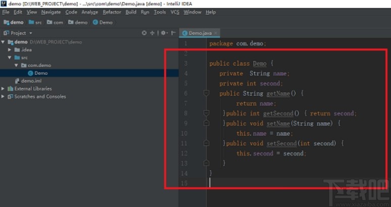The image size is (391, 207).
Task: Select External Libraries in tree
Action: (x=33, y=89)
